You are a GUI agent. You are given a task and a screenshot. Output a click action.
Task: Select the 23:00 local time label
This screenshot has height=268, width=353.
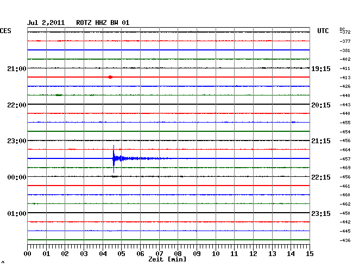[17, 141]
